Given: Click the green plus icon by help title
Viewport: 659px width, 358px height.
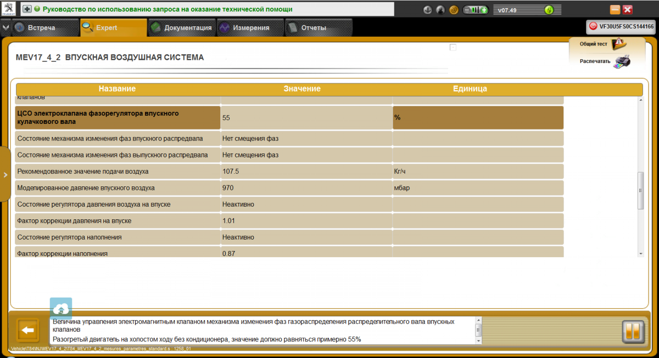Looking at the screenshot, I should (27, 9).
